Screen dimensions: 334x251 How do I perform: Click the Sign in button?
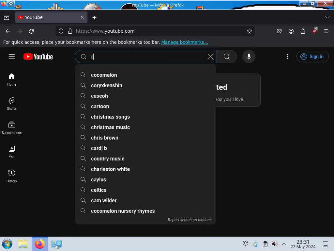point(312,57)
